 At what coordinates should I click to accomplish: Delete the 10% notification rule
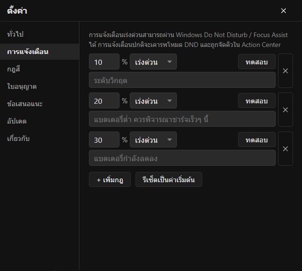click(286, 71)
